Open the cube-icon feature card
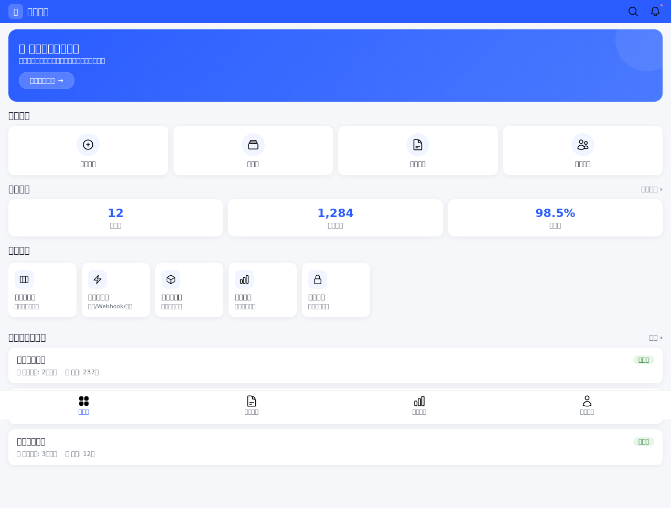 pyautogui.click(x=189, y=290)
